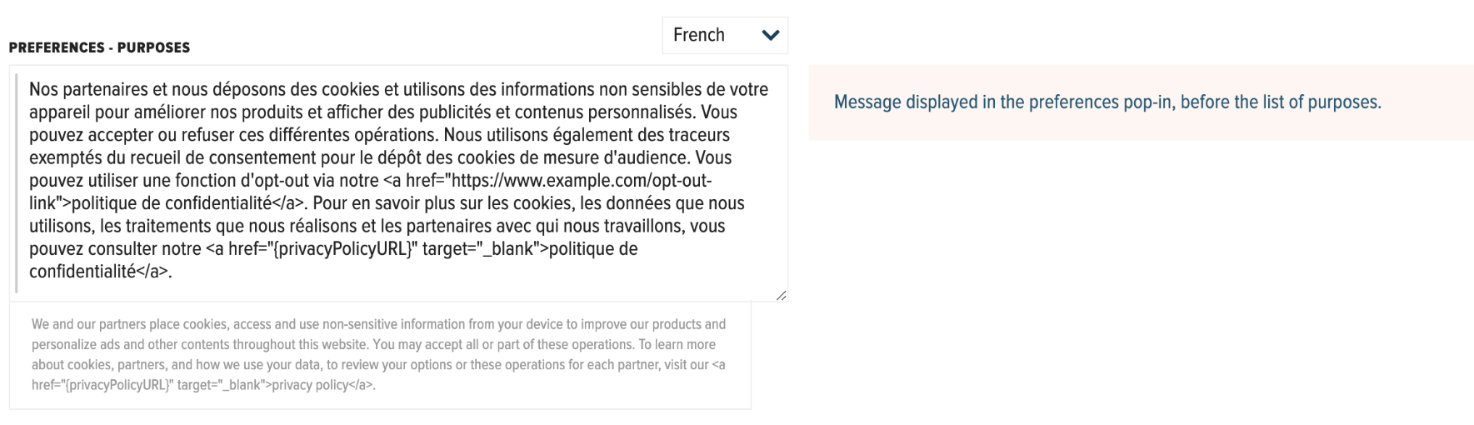This screenshot has height=425, width=1474.
Task: Click the final "confidentialité</a>." text in textarea
Action: (x=100, y=272)
